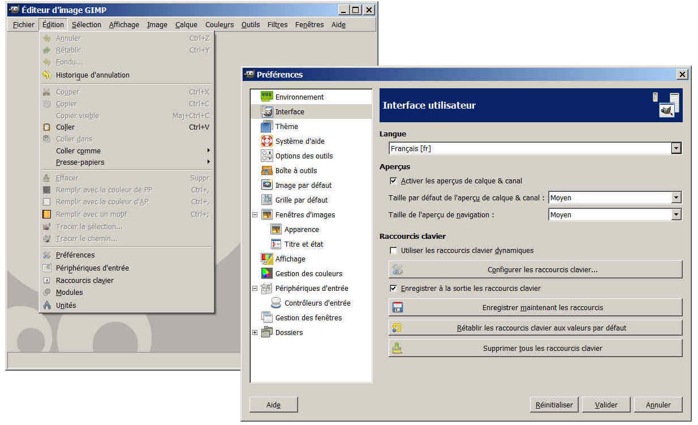The image size is (698, 425).
Task: Click Historique d'annulation icon in Édition menu
Action: pyautogui.click(x=47, y=75)
